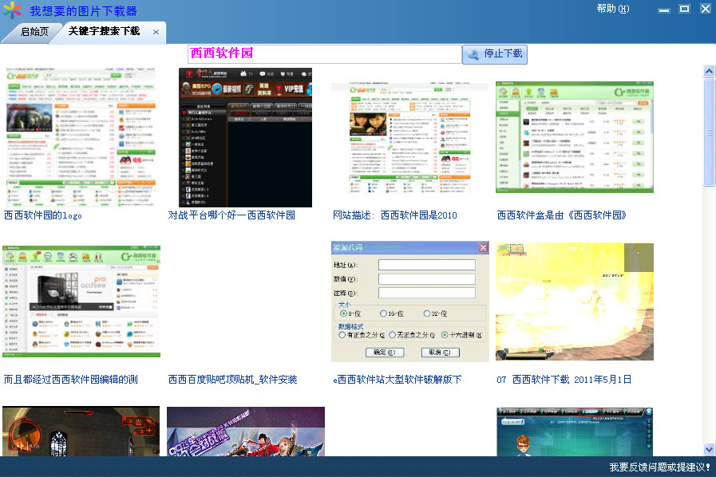Open the 对战平台哪个好 dark thumbnail

[245, 137]
